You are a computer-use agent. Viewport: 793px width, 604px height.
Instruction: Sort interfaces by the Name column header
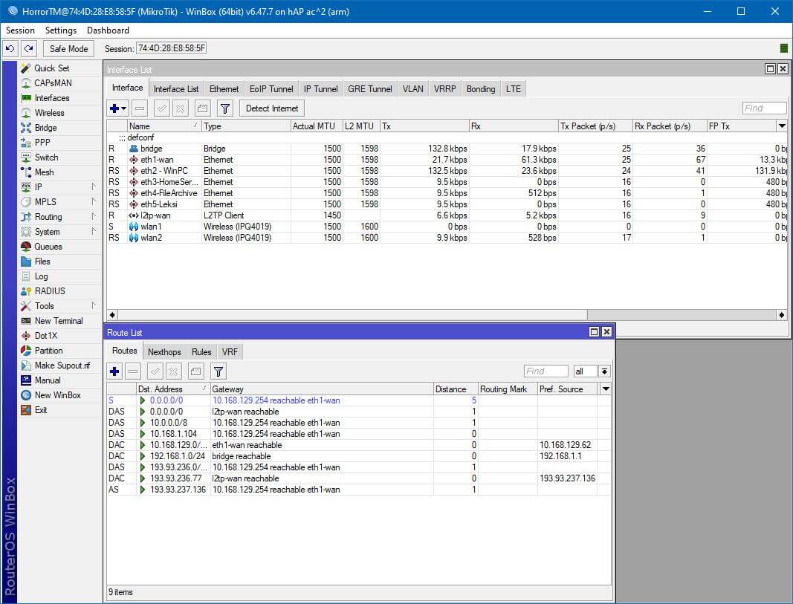tap(164, 126)
